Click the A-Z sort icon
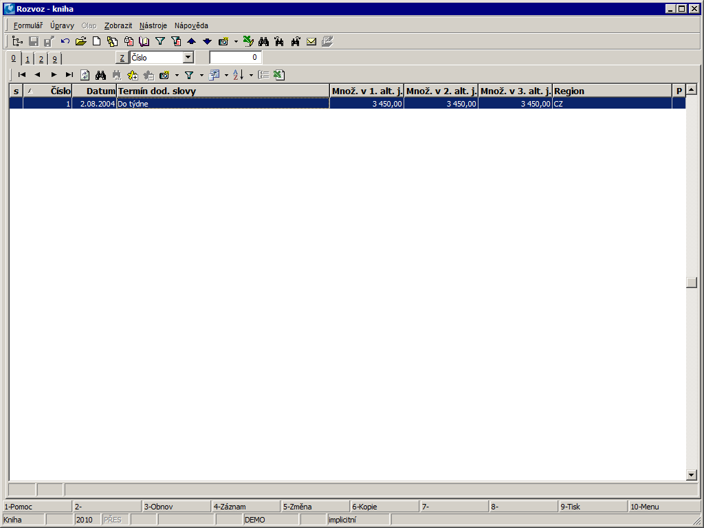This screenshot has height=528, width=704. [238, 74]
